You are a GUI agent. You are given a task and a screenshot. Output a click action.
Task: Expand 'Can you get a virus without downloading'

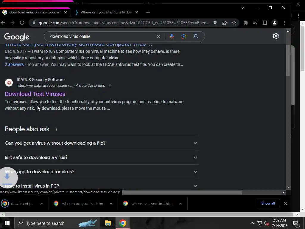point(102,143)
